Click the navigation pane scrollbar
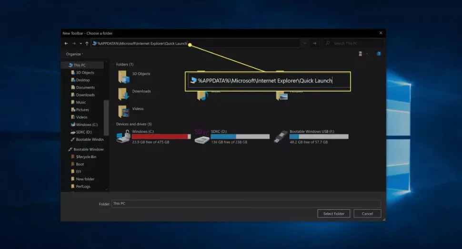This screenshot has height=249, width=462. point(106,117)
